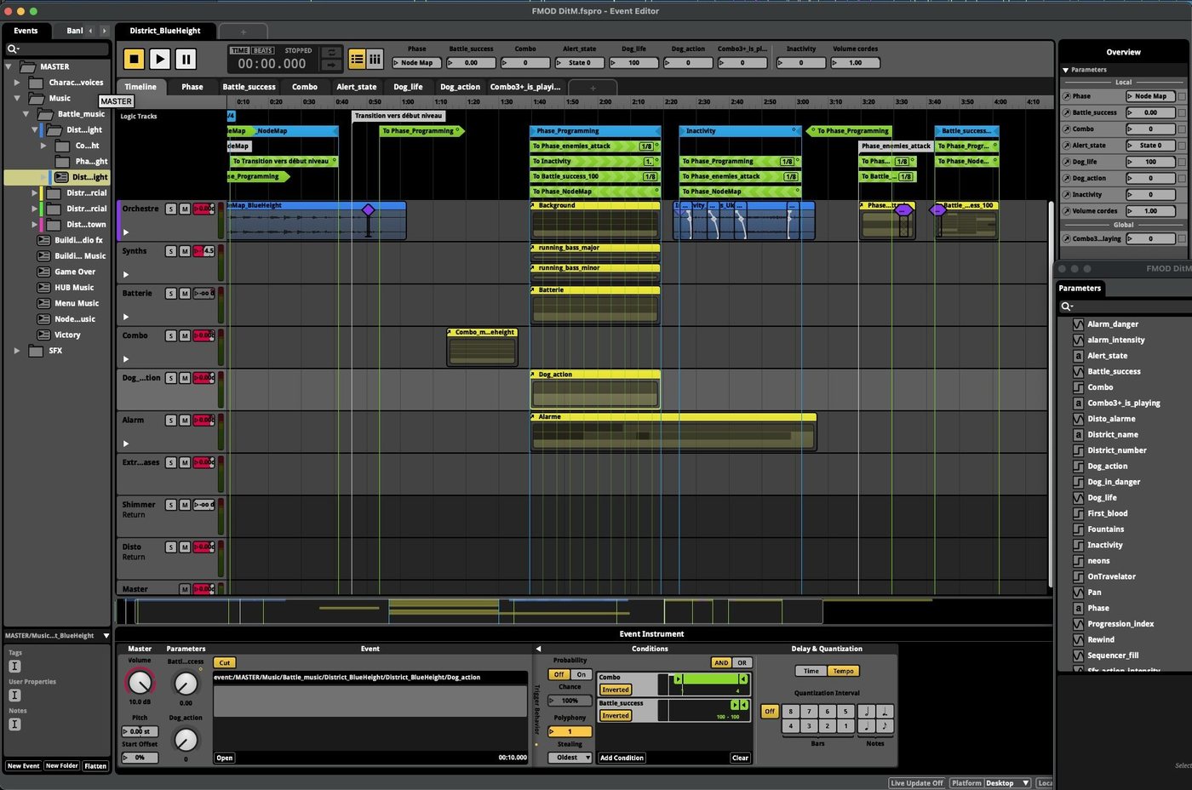This screenshot has height=790, width=1192.
Task: Click the Master Volume knob
Action: coord(140,682)
